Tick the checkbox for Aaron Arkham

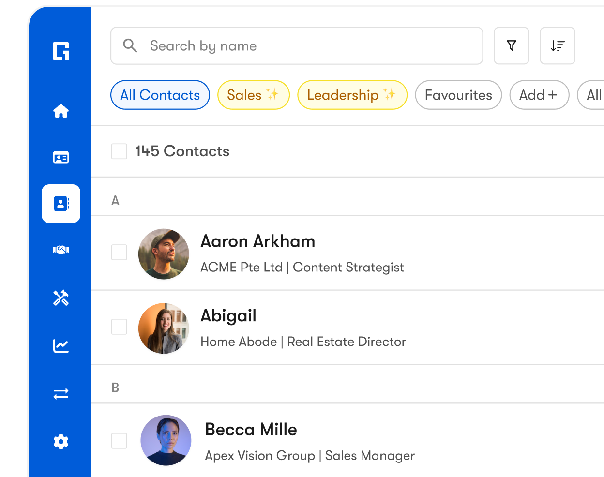pos(119,252)
